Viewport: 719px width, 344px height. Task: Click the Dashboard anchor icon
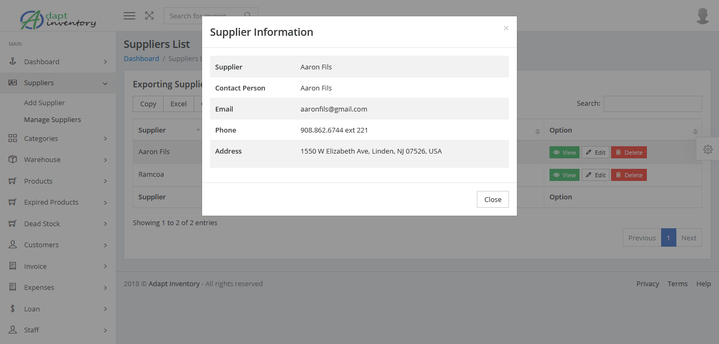point(13,62)
